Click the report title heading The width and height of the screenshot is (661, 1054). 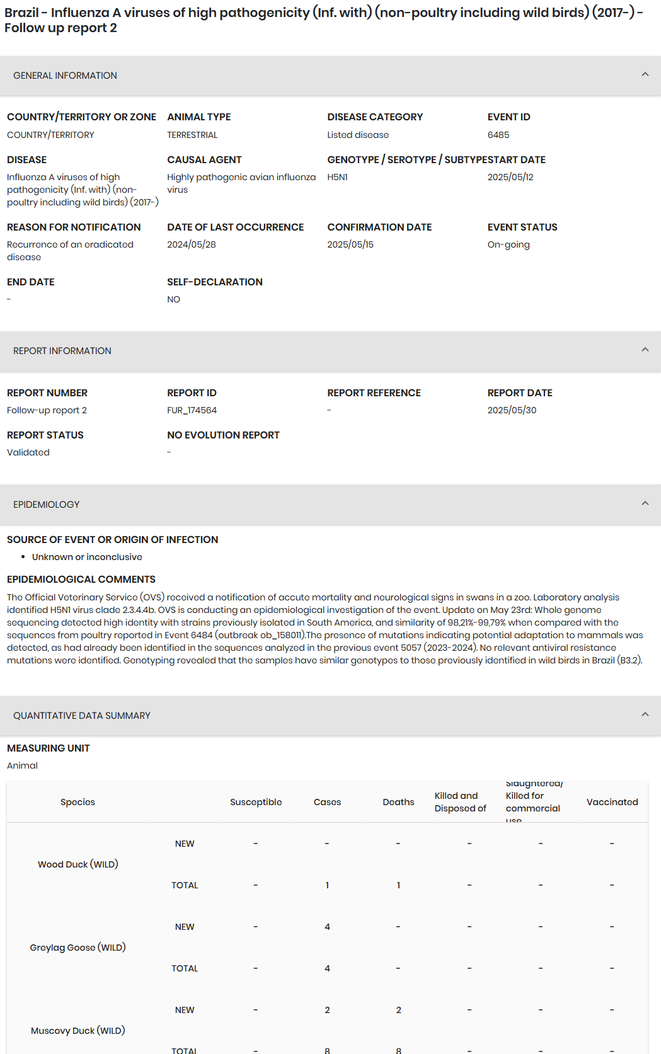point(324,20)
